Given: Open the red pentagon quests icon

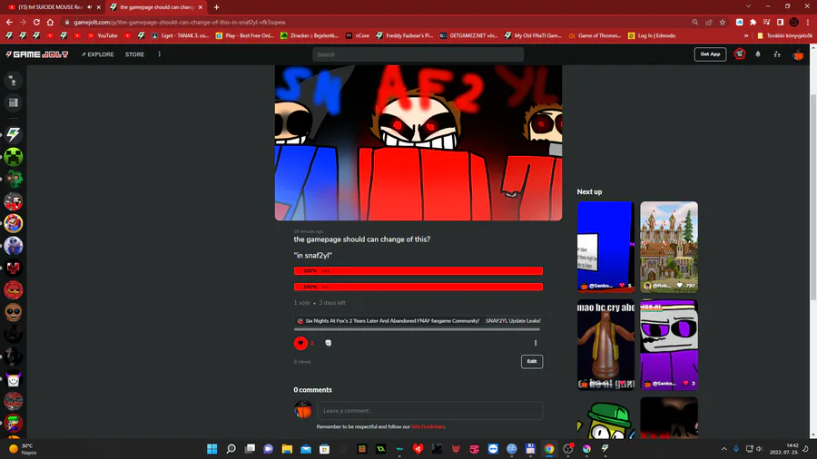Looking at the screenshot, I should [x=739, y=54].
